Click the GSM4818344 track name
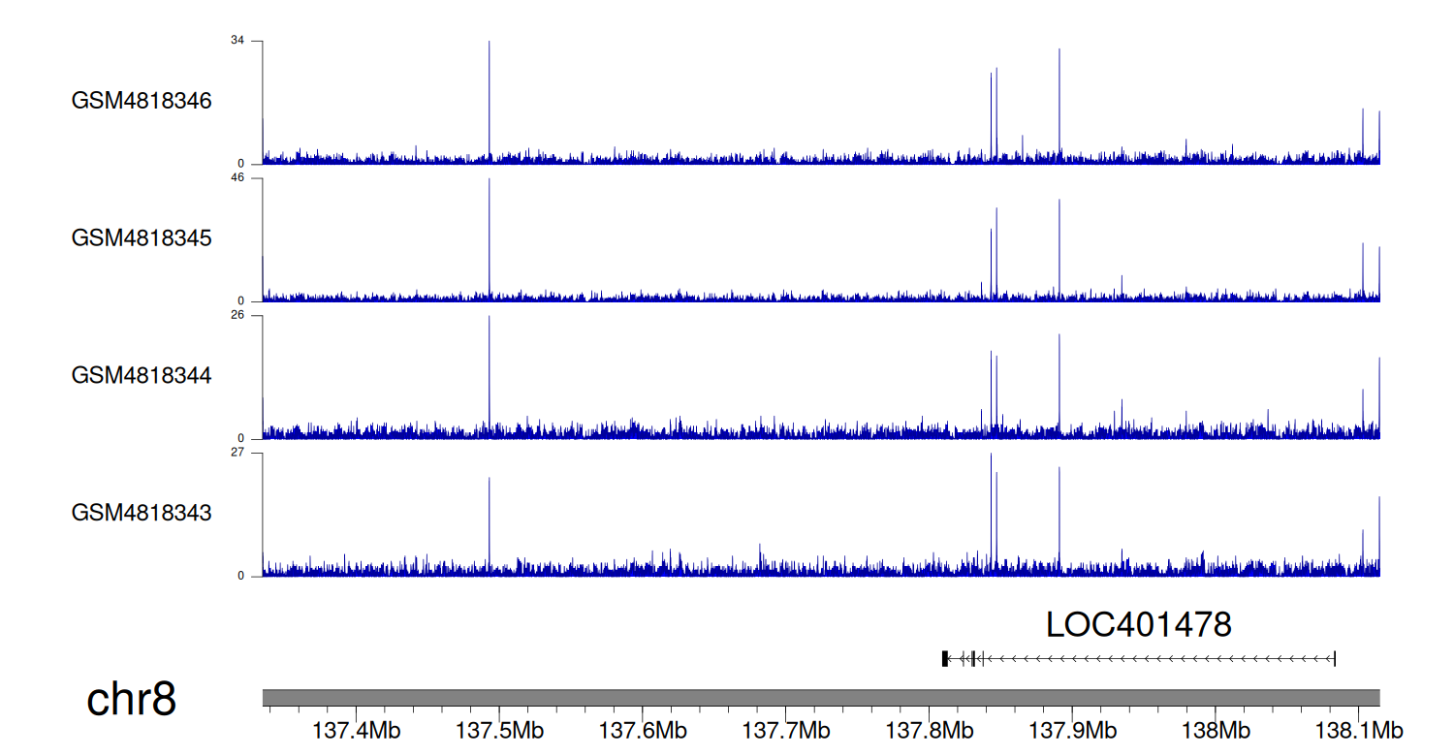The image size is (1454, 756). click(142, 375)
